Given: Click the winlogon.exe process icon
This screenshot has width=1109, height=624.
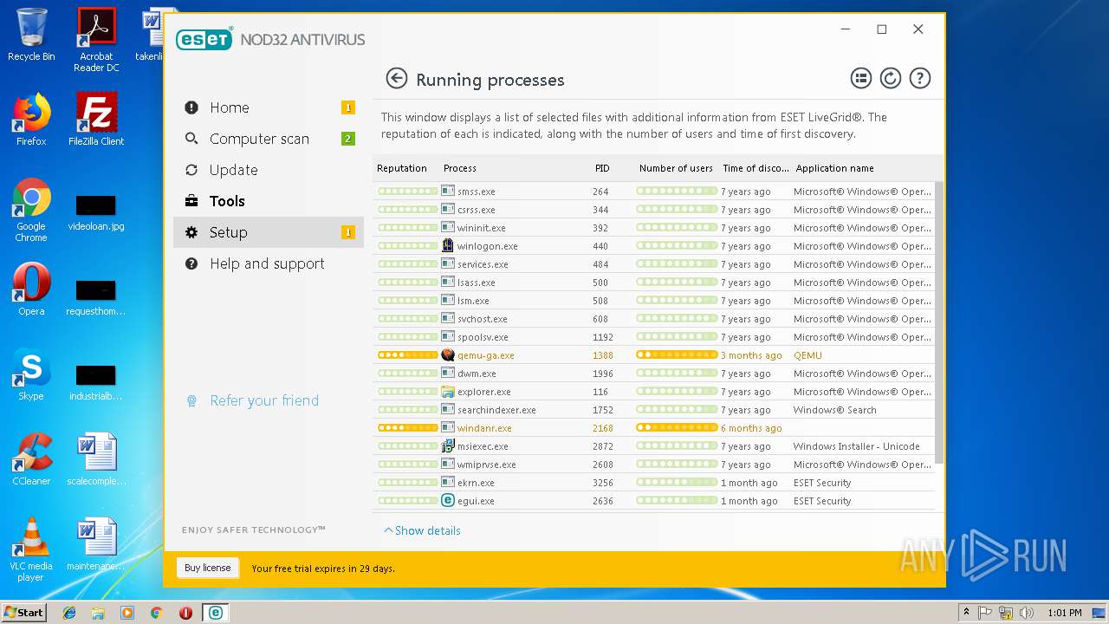Looking at the screenshot, I should (x=448, y=245).
